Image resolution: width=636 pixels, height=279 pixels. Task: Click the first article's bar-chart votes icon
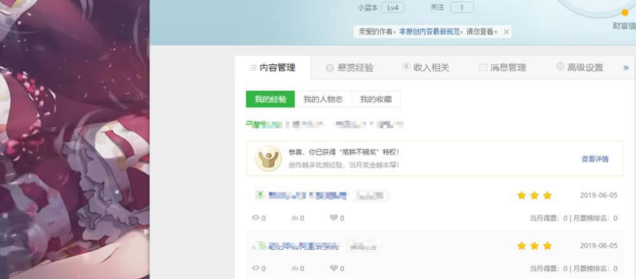[x=294, y=218]
